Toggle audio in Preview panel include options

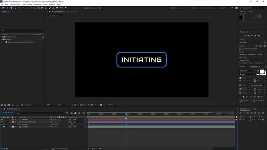257,46
